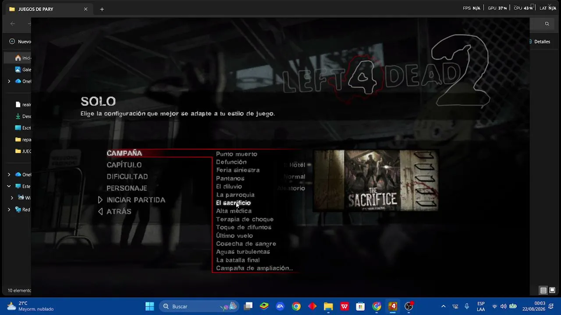Click the microphone icon in system tray
This screenshot has height=315, width=561.
click(467, 306)
